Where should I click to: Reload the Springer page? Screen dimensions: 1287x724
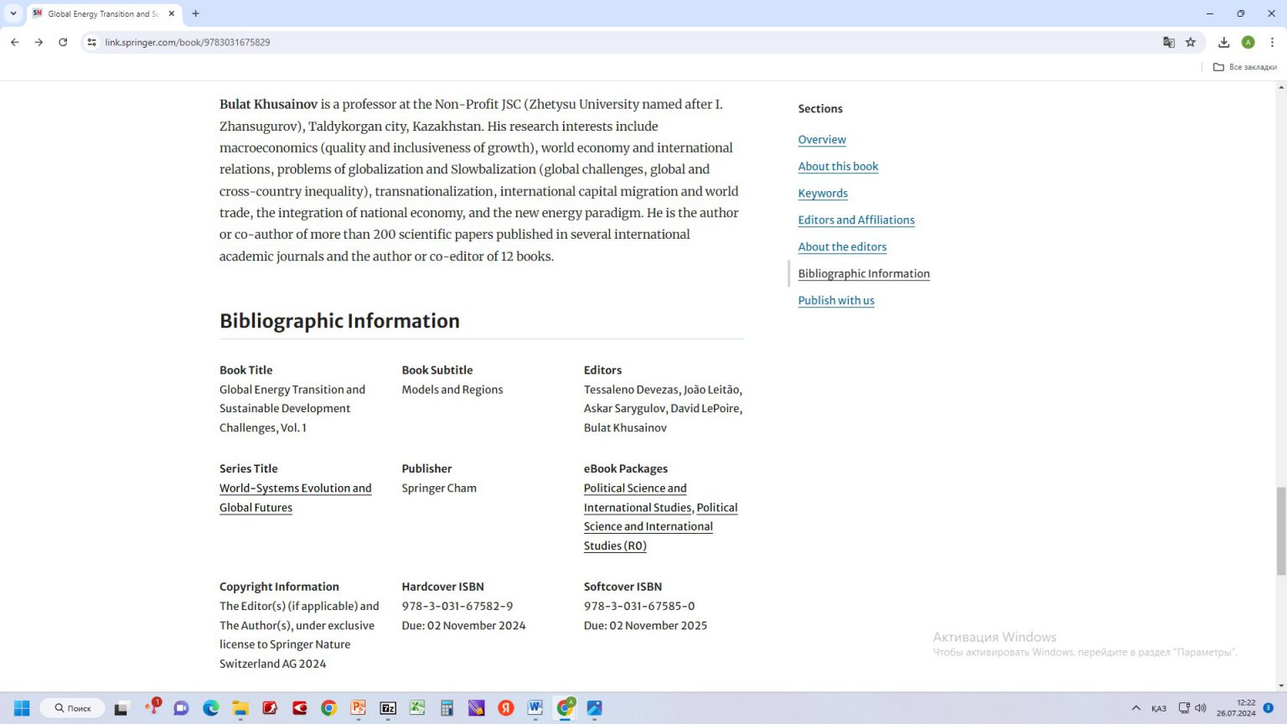pyautogui.click(x=63, y=42)
